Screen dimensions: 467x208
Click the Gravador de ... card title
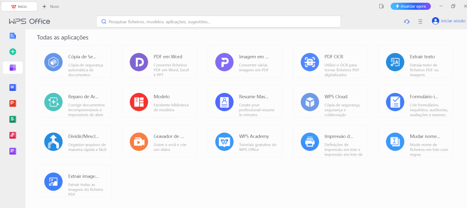click(x=169, y=136)
